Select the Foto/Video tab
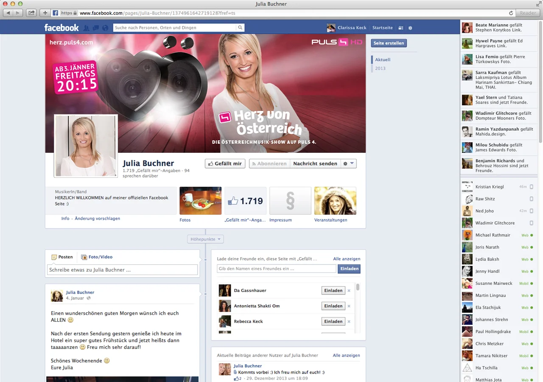The height and width of the screenshot is (382, 543). 97,257
